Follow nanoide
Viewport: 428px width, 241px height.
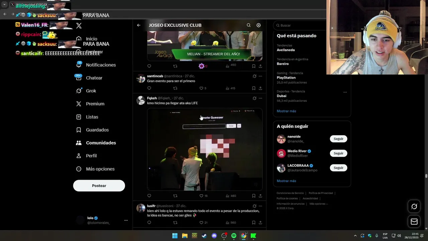(x=338, y=139)
